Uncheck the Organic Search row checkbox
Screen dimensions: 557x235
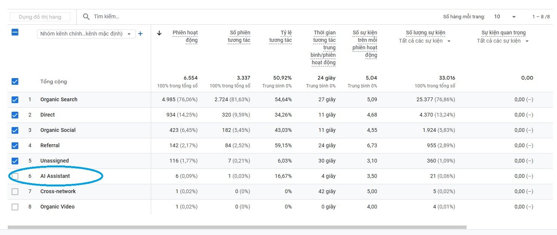(15, 100)
